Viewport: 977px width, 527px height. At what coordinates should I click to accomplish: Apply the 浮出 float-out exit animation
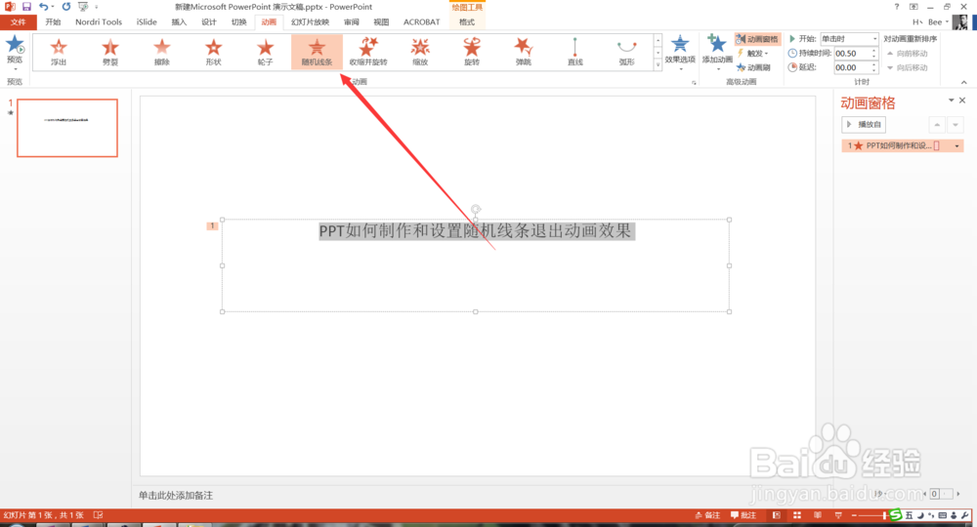click(x=59, y=52)
